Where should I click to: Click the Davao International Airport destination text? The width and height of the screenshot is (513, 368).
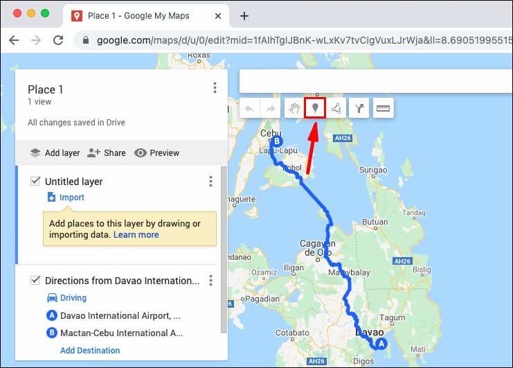(120, 315)
